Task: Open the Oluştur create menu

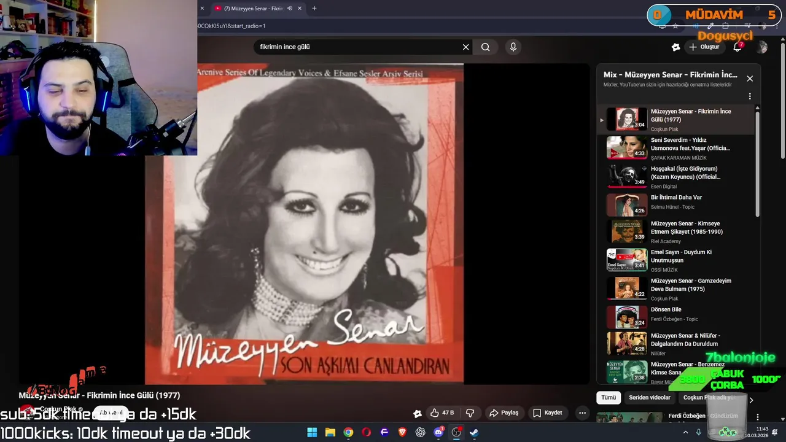Action: coord(704,47)
